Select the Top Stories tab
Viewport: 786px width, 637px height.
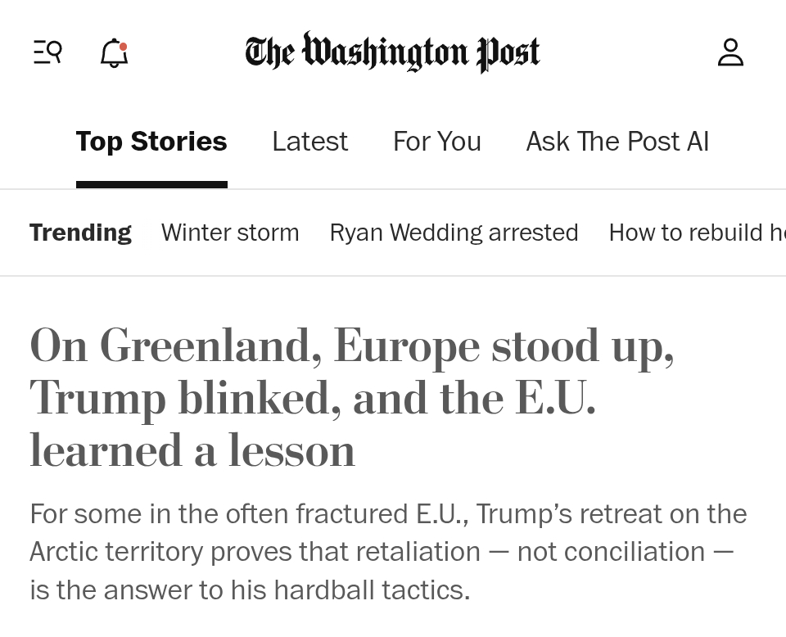[151, 142]
